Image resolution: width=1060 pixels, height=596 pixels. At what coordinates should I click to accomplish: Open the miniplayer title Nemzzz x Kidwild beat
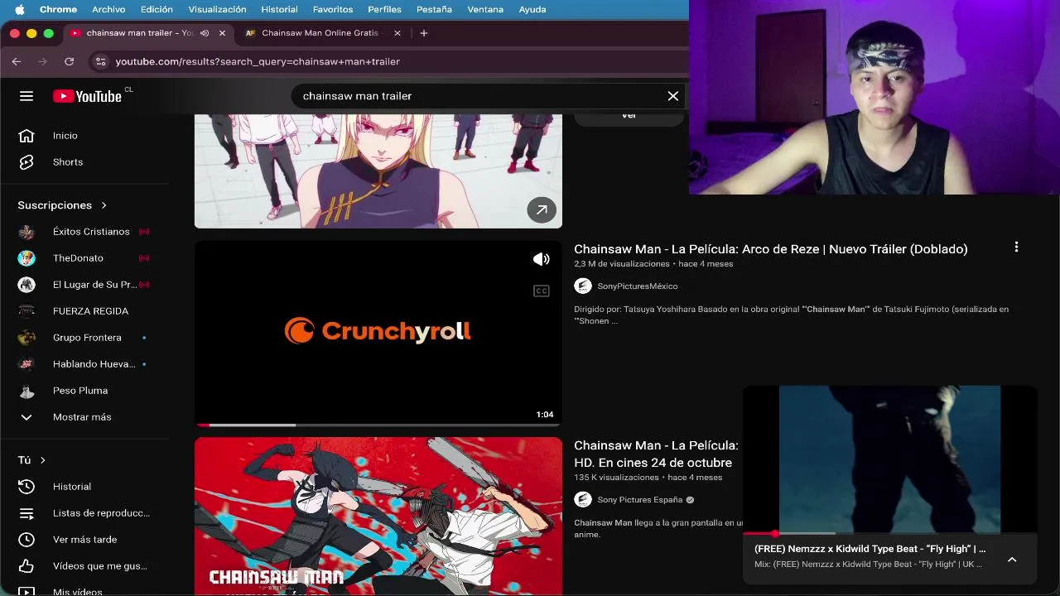(x=870, y=549)
